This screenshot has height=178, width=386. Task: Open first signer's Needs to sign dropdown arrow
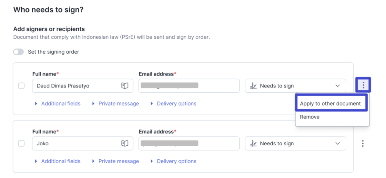coord(338,86)
